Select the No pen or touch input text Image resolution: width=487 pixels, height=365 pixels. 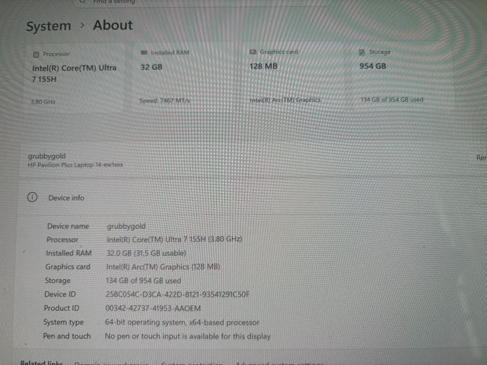[x=188, y=336]
